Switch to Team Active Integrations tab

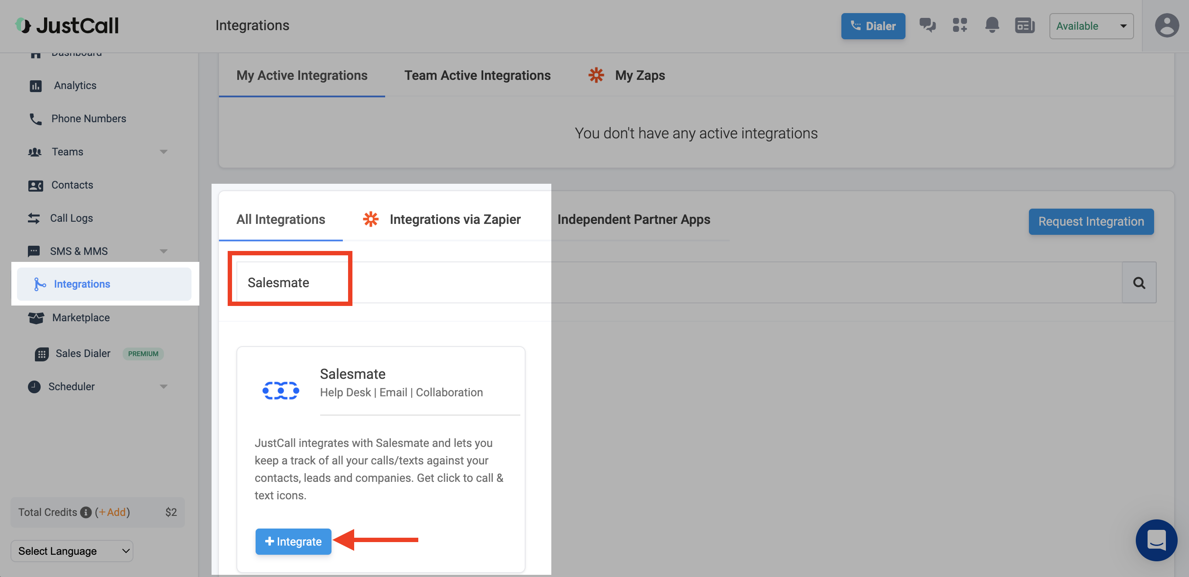tap(477, 76)
